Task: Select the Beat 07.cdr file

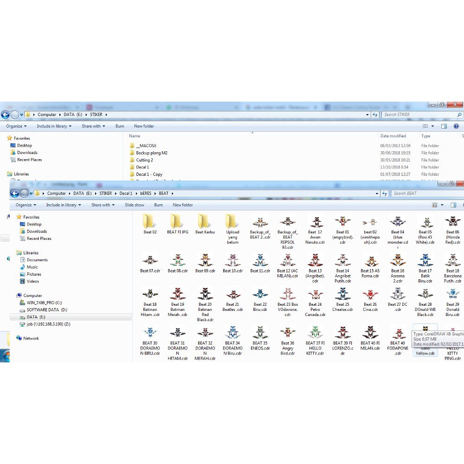Action: pos(150,261)
